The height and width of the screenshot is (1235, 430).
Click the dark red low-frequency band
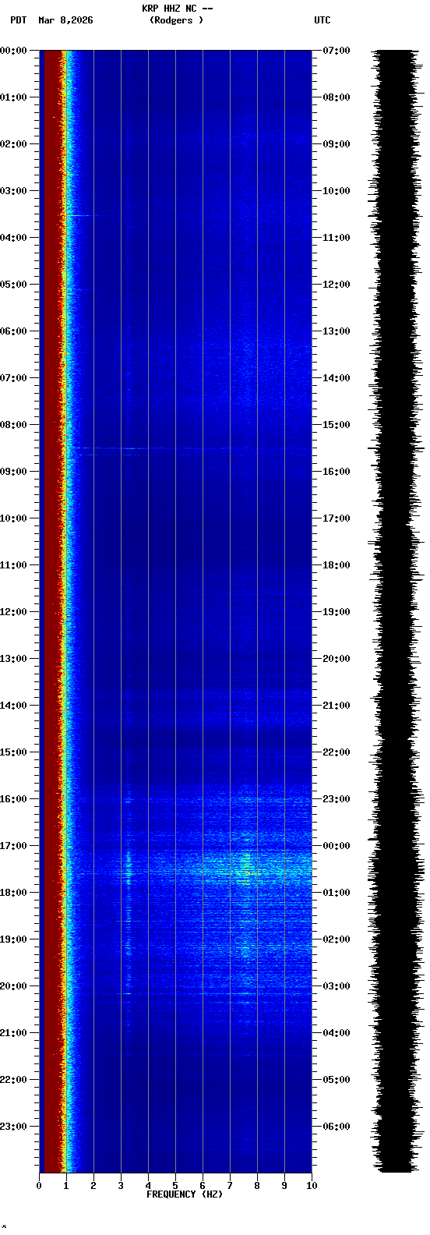pos(51,610)
